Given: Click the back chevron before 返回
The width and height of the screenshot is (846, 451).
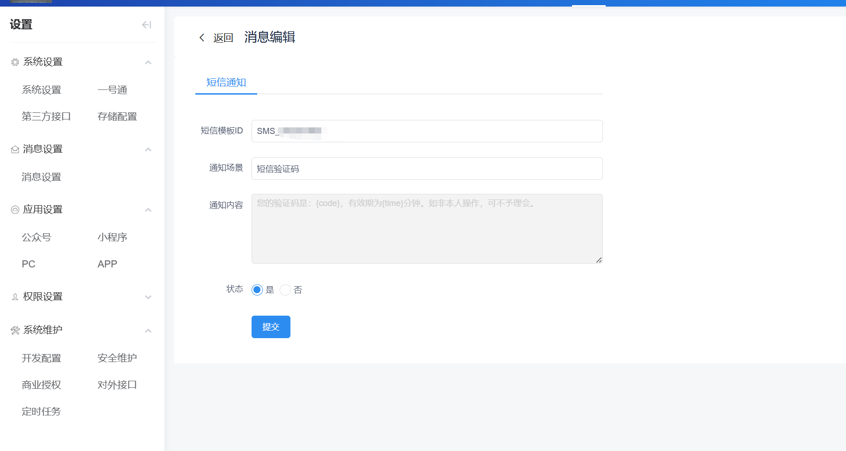Looking at the screenshot, I should click(202, 37).
